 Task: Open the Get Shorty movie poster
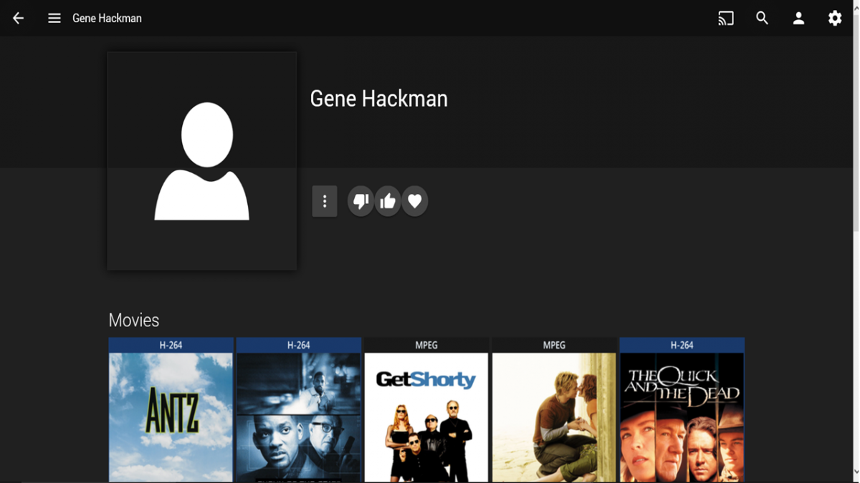pos(426,417)
